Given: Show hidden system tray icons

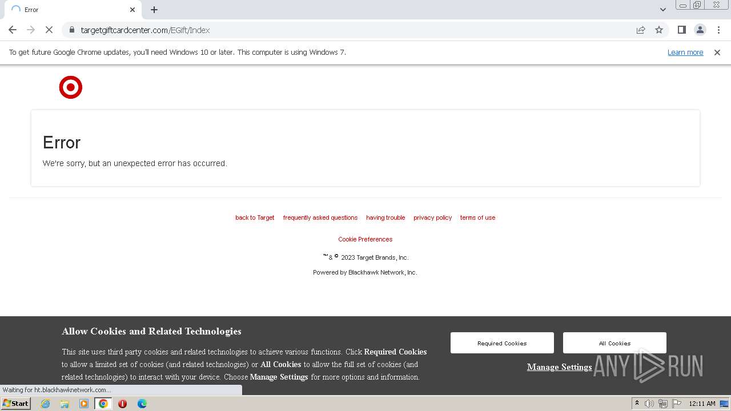Looking at the screenshot, I should 637,404.
